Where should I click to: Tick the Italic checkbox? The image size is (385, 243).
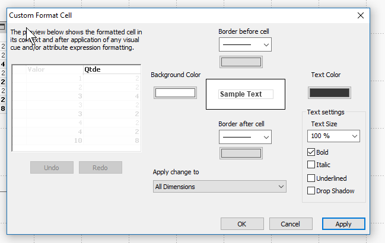(x=311, y=165)
